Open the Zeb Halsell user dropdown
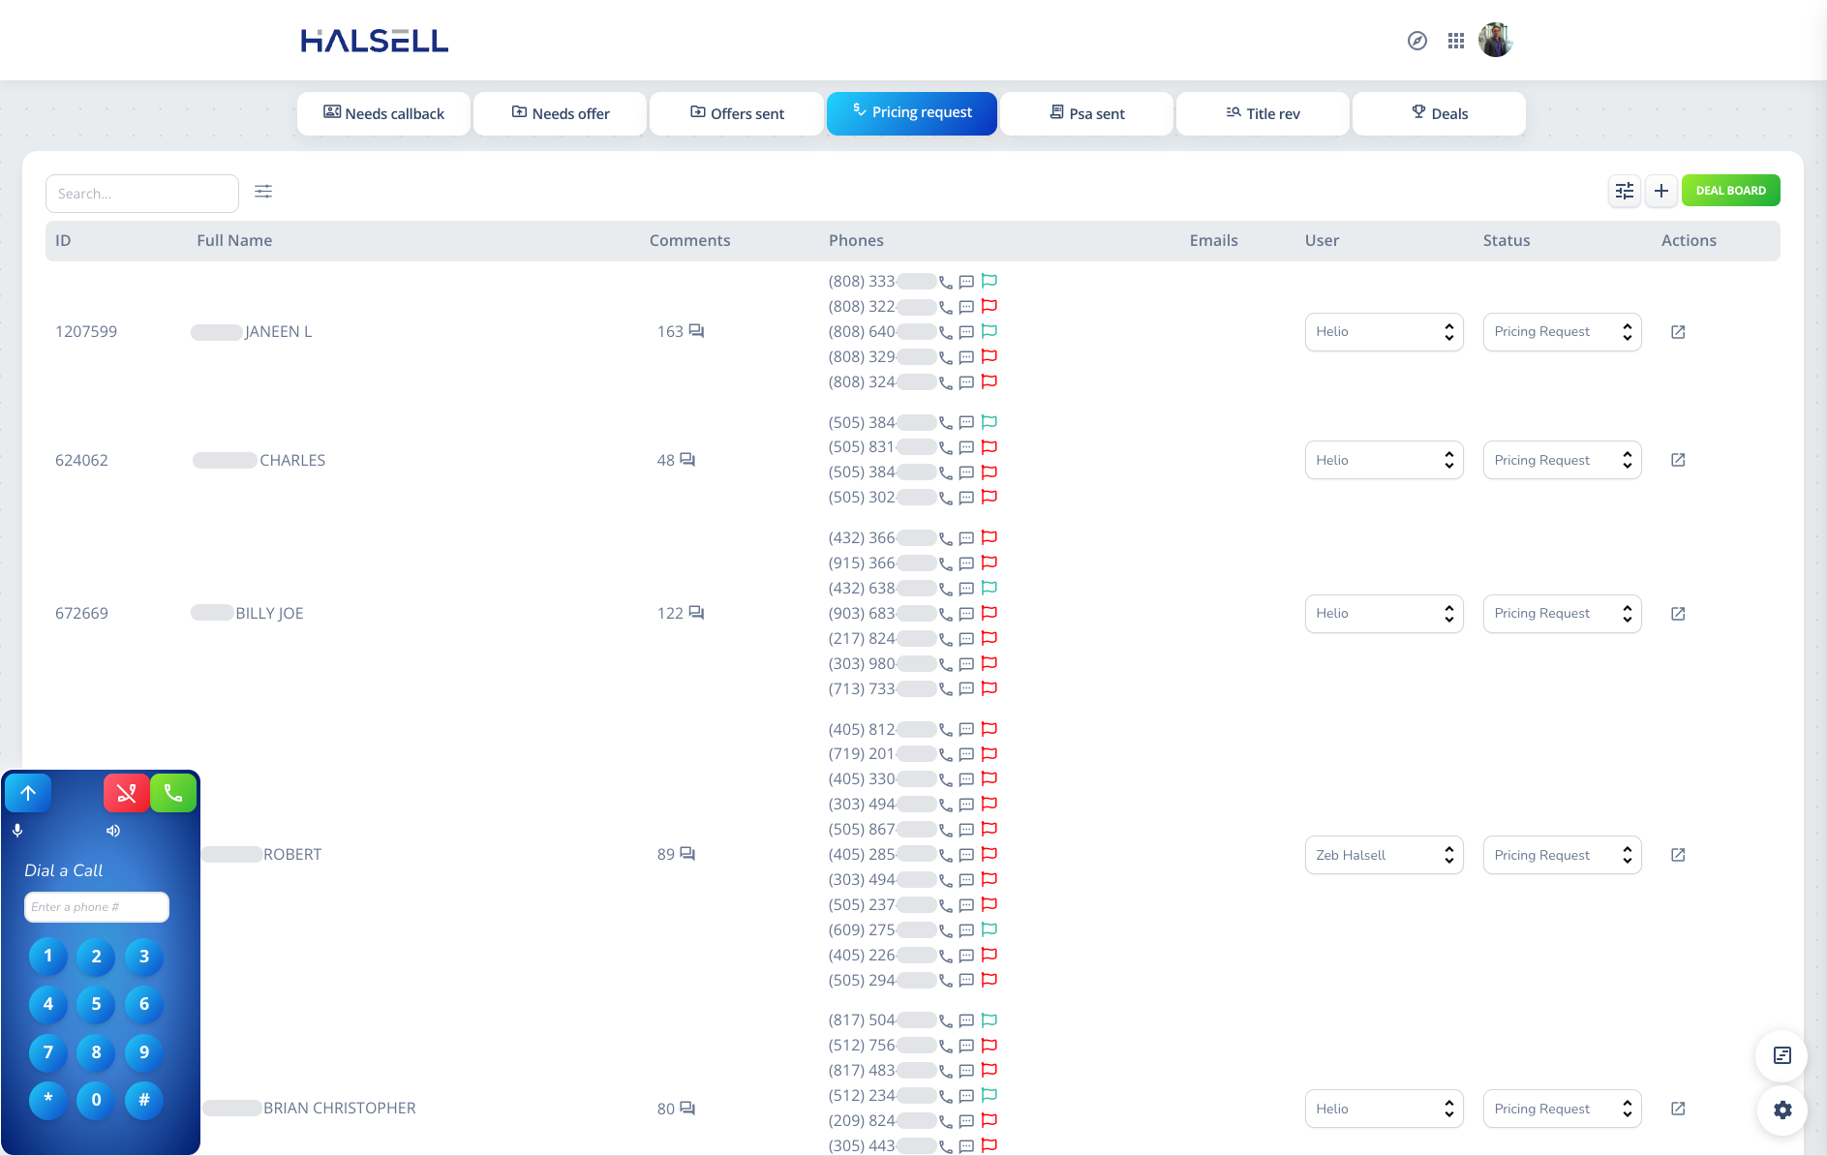 (x=1383, y=855)
